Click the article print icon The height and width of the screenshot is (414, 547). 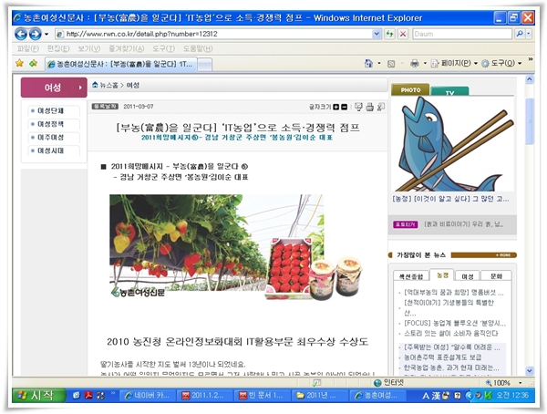[x=370, y=107]
